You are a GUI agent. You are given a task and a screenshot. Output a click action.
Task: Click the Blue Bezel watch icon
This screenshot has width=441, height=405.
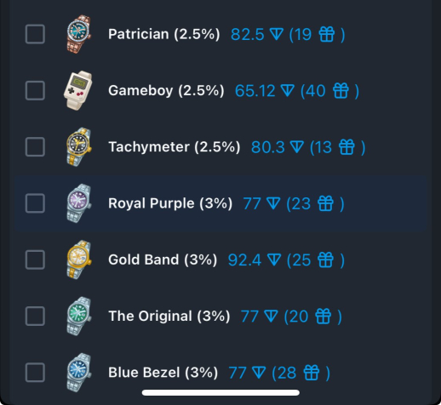78,372
